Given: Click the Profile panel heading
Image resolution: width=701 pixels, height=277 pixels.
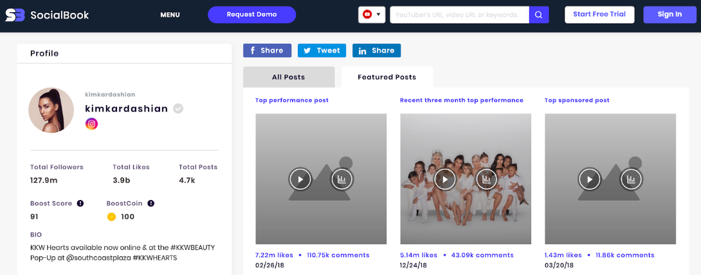Looking at the screenshot, I should pos(44,53).
